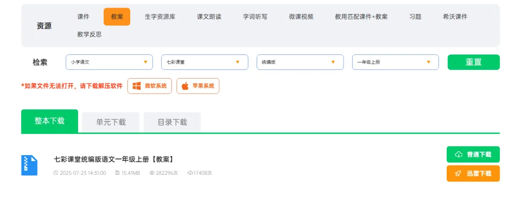Select the 生字资源库 resource category

tap(160, 16)
